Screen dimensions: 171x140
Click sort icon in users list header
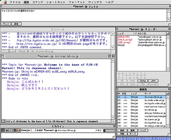tap(168, 34)
